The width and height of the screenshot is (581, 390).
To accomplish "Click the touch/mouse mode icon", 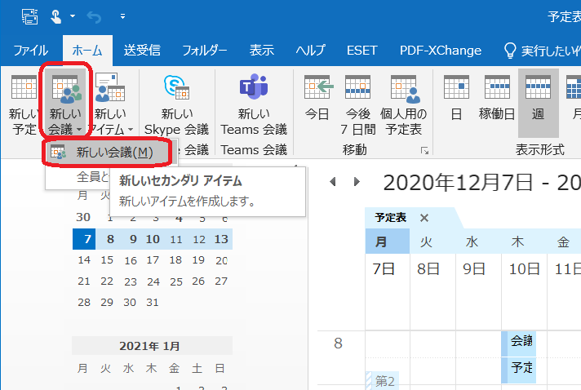I will [55, 16].
